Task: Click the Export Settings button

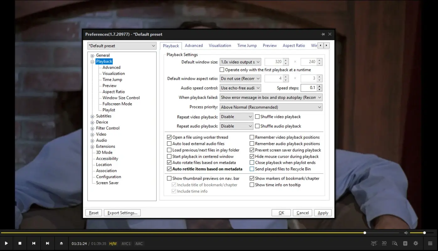Action: 122,213
